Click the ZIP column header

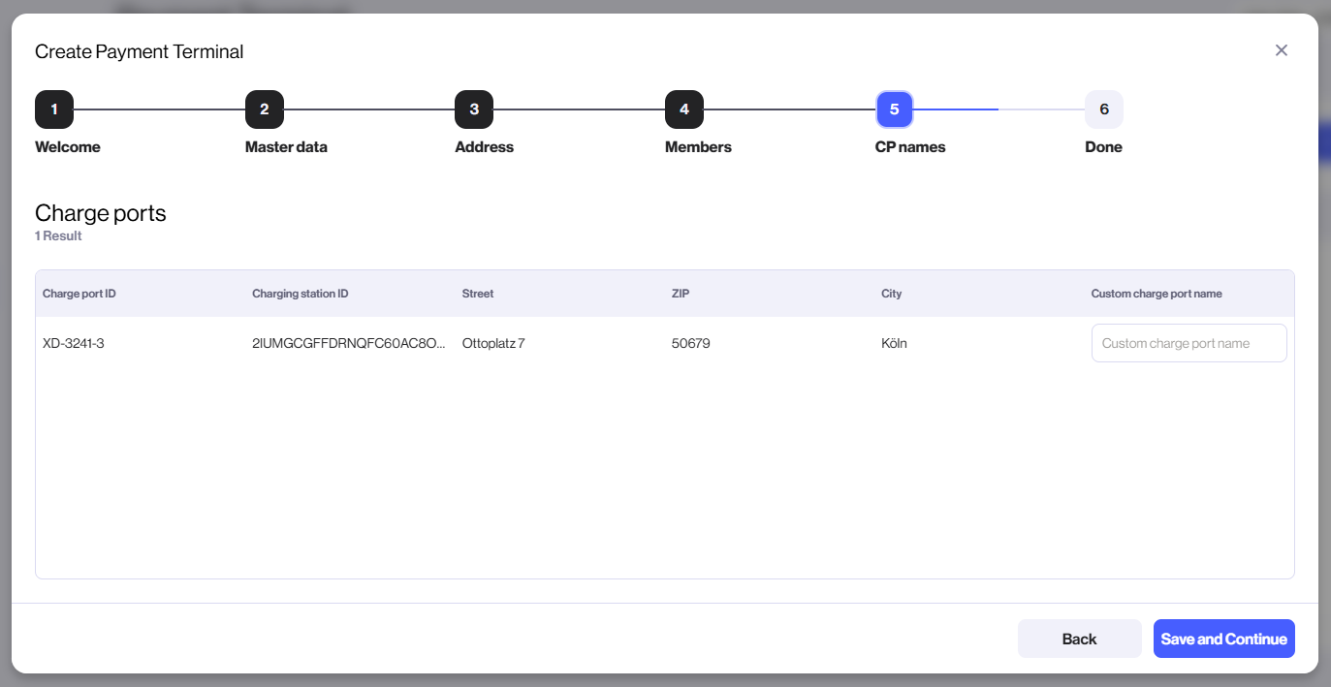(x=681, y=293)
